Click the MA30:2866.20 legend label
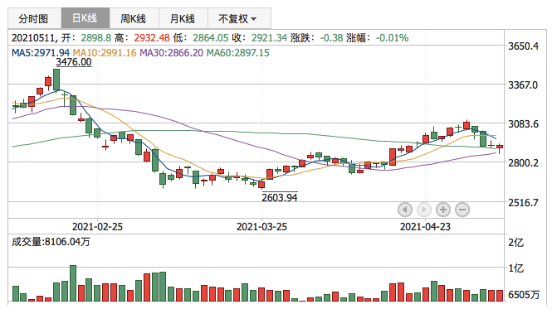 172,53
